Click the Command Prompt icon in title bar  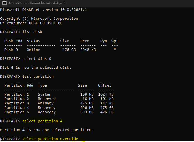tap(4, 3)
